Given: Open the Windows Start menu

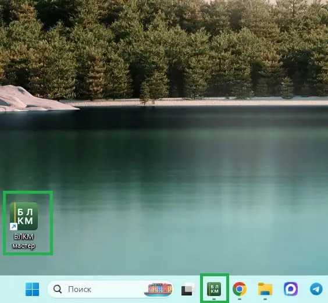Looking at the screenshot, I should click(x=32, y=290).
